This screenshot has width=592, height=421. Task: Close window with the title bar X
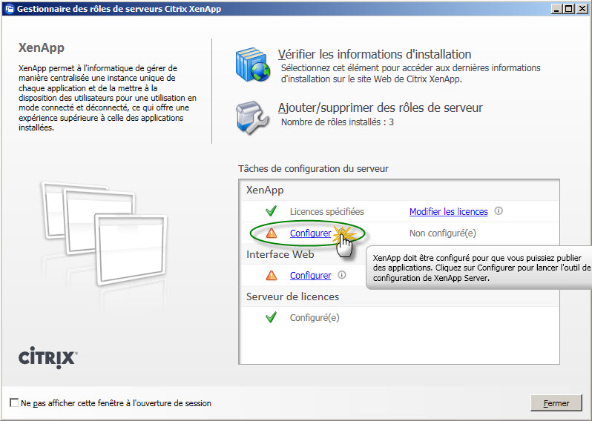click(x=582, y=9)
